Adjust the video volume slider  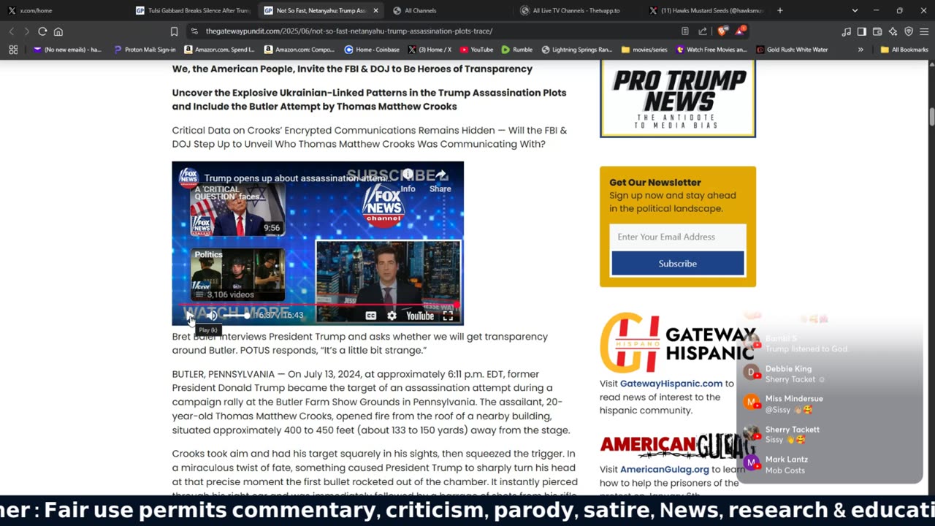coord(237,316)
